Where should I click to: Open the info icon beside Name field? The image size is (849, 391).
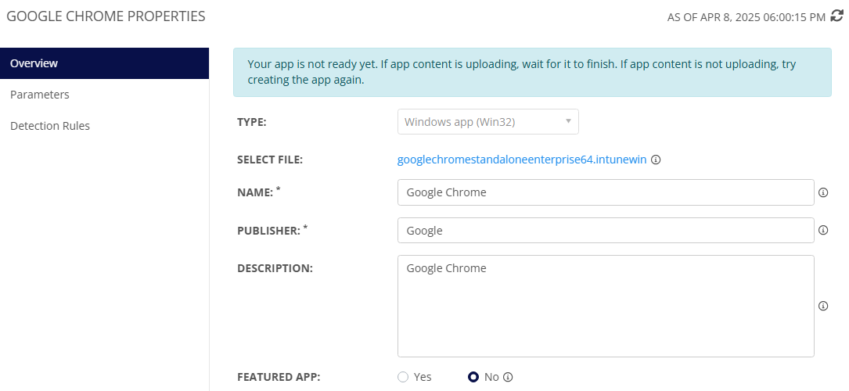[823, 192]
